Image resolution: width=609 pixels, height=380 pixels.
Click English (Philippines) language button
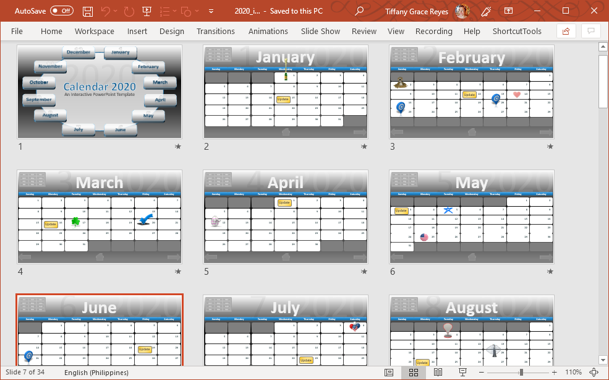96,373
